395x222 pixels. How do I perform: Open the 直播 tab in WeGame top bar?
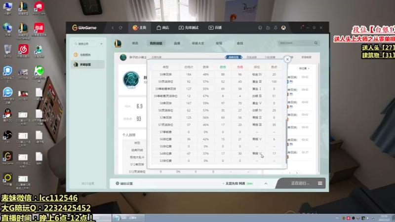[215, 28]
